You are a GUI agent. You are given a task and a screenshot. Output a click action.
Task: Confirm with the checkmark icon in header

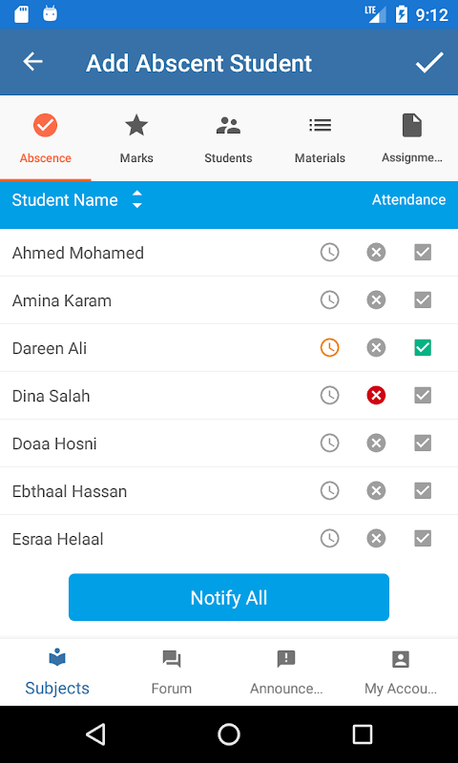[429, 62]
